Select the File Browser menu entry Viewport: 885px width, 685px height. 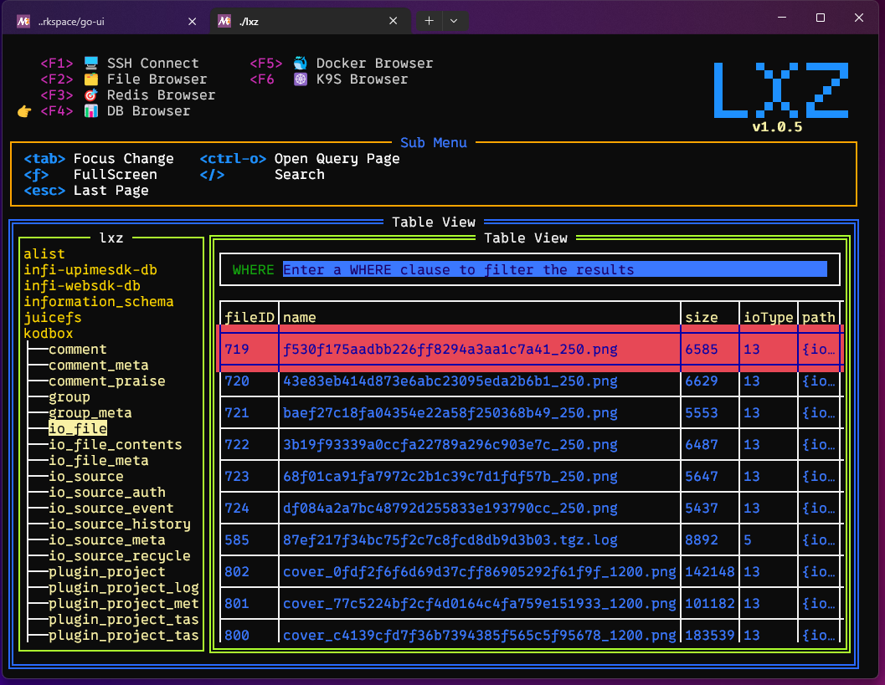pyautogui.click(x=124, y=79)
